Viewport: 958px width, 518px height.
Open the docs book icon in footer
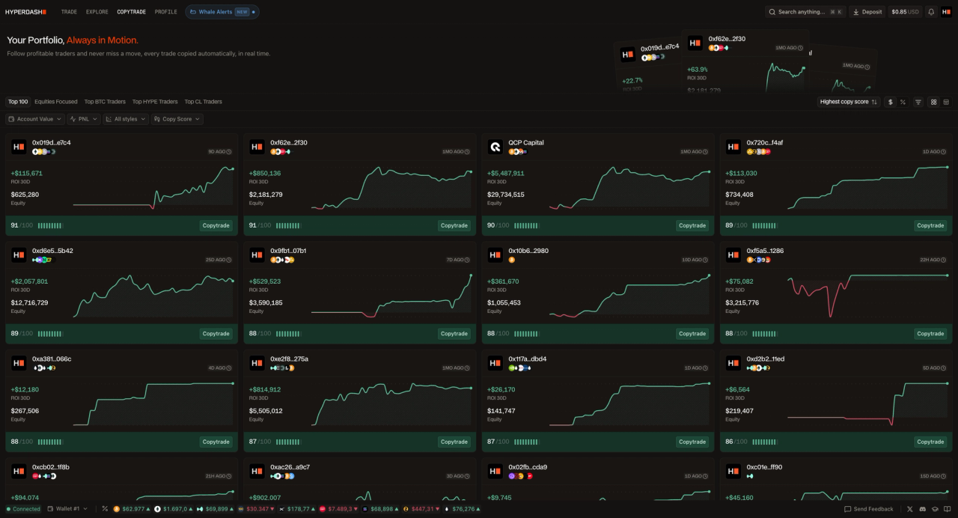click(x=947, y=509)
